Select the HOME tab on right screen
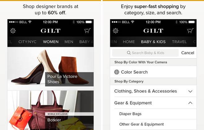The width and height of the screenshot is (204, 130). tap(129, 42)
